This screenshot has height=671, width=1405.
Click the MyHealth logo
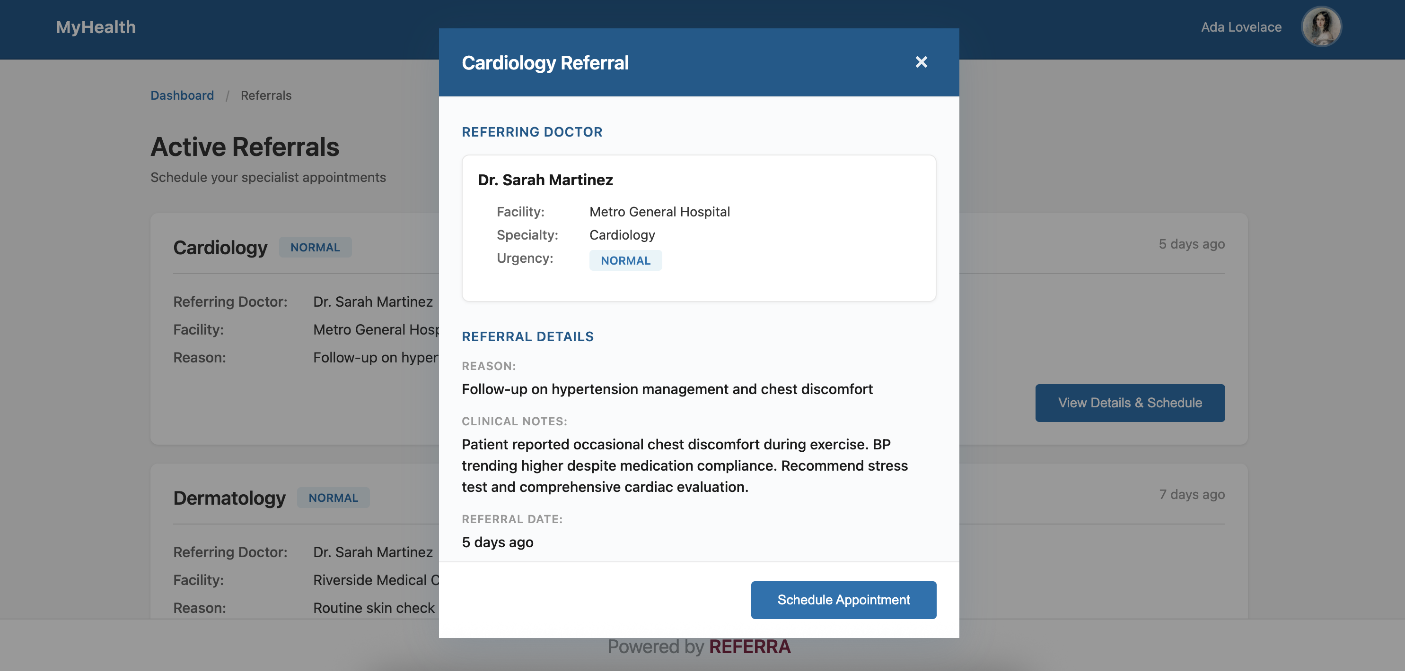pos(96,26)
